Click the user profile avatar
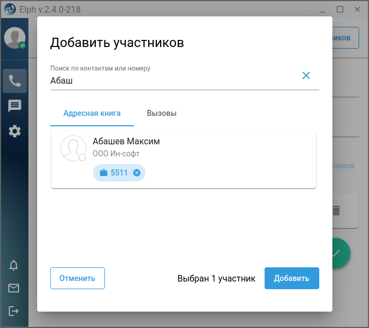This screenshot has width=369, height=328. click(x=15, y=38)
